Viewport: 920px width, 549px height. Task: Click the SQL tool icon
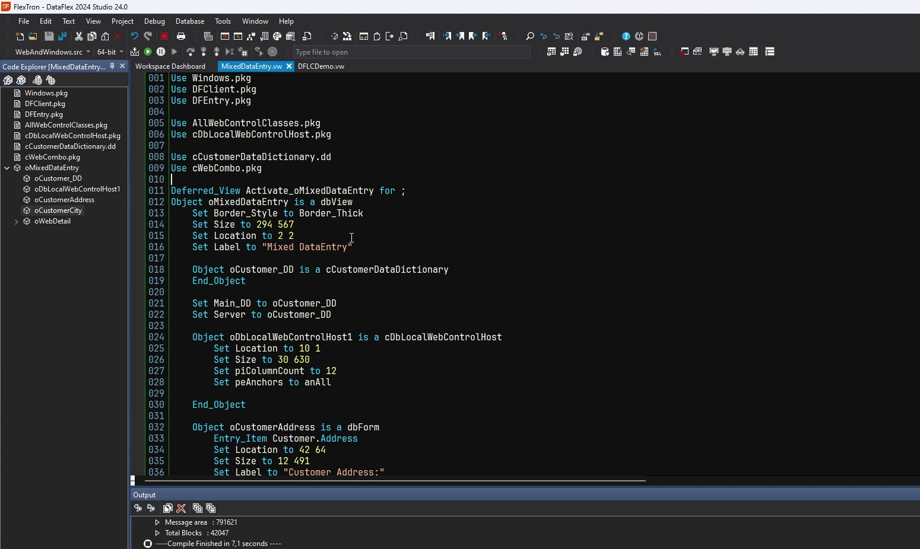658,52
